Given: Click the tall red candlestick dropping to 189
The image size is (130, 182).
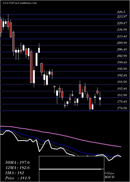Looking at the screenshot, I should [31, 67].
